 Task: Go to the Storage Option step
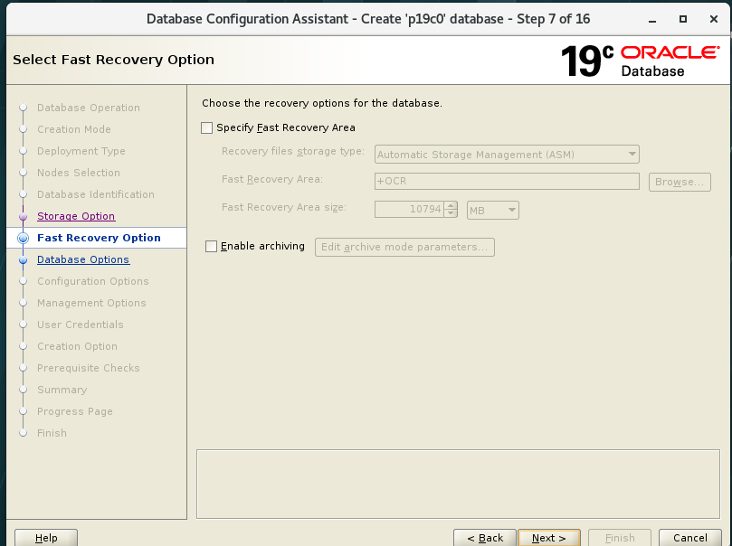point(76,216)
